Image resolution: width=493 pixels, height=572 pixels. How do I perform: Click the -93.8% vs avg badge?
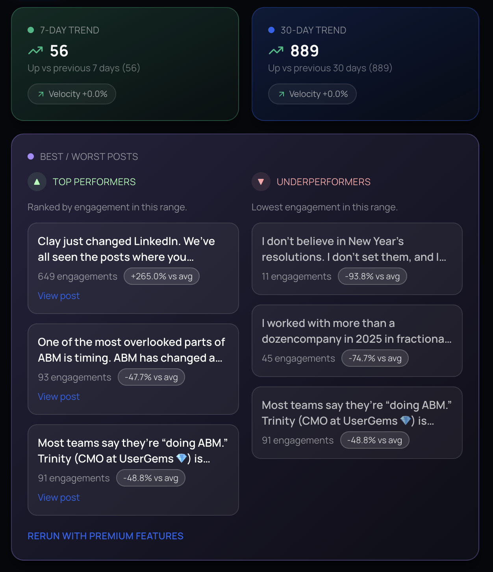[372, 276]
